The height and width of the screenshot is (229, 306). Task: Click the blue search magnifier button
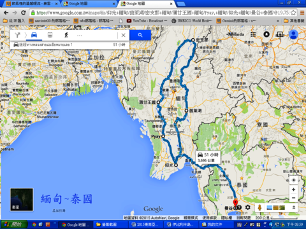pyautogui.click(x=140, y=35)
